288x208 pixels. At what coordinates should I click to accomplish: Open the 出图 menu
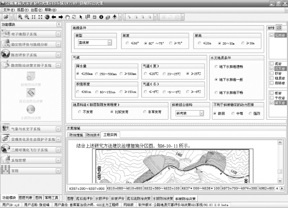37,10
